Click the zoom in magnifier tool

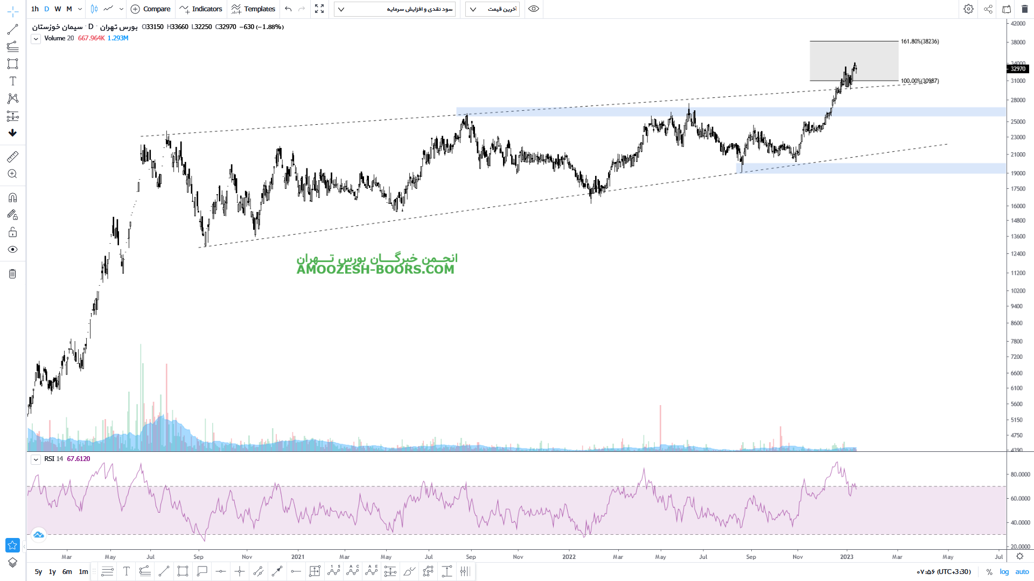pos(12,174)
